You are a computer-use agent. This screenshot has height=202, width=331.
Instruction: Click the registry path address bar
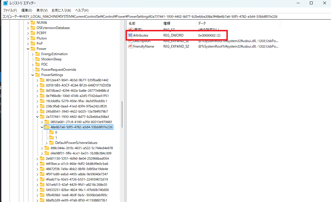coord(165,17)
